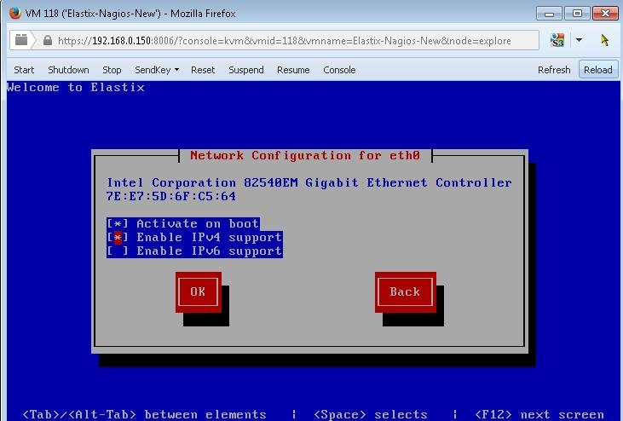
Task: Suspend the virtual machine
Action: pyautogui.click(x=246, y=70)
